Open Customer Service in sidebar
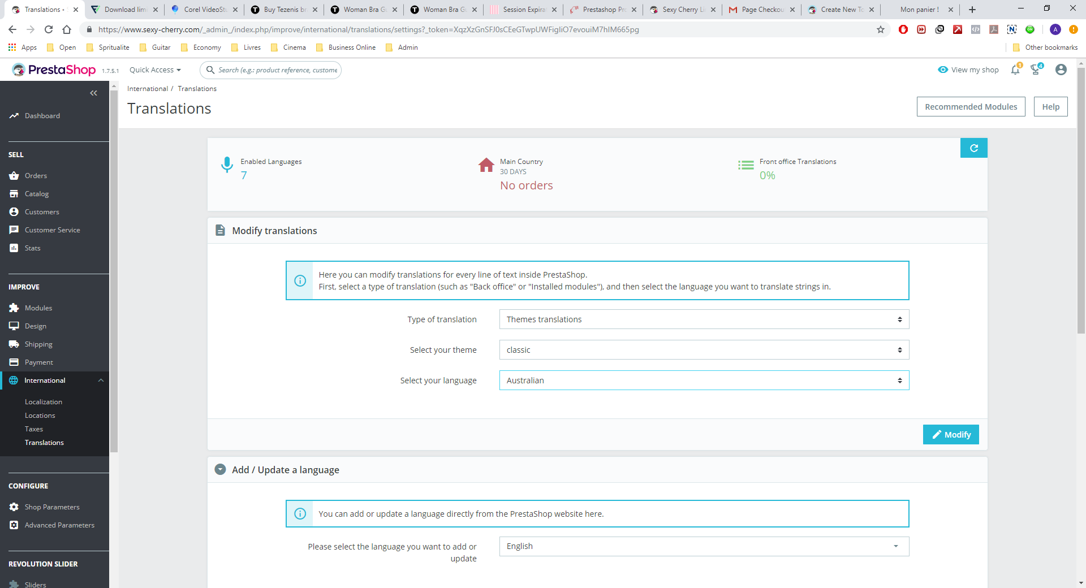 pyautogui.click(x=53, y=230)
